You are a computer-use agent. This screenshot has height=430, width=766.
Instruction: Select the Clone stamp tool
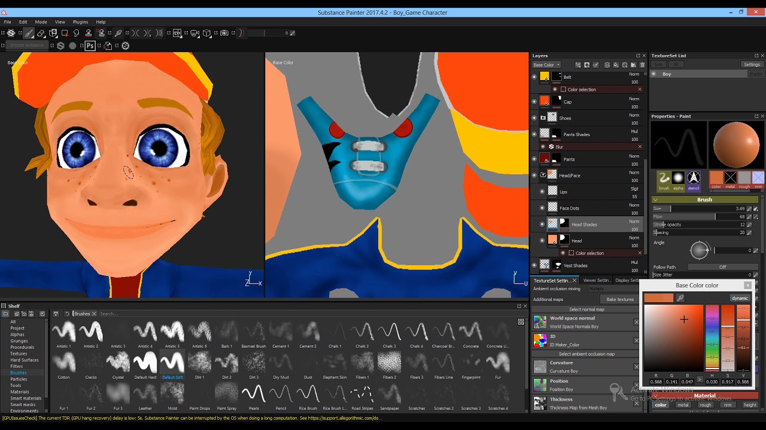point(89,33)
